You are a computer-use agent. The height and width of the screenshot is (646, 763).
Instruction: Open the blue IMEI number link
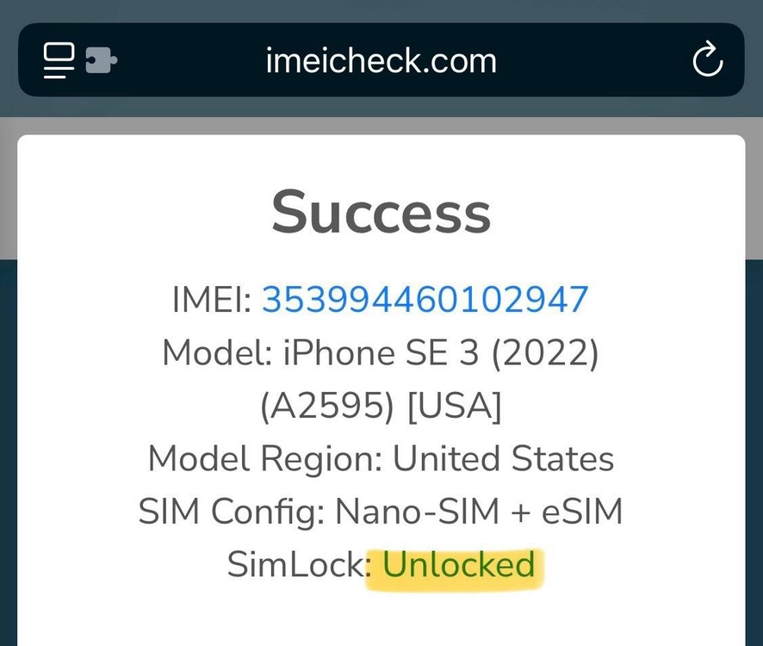[425, 299]
